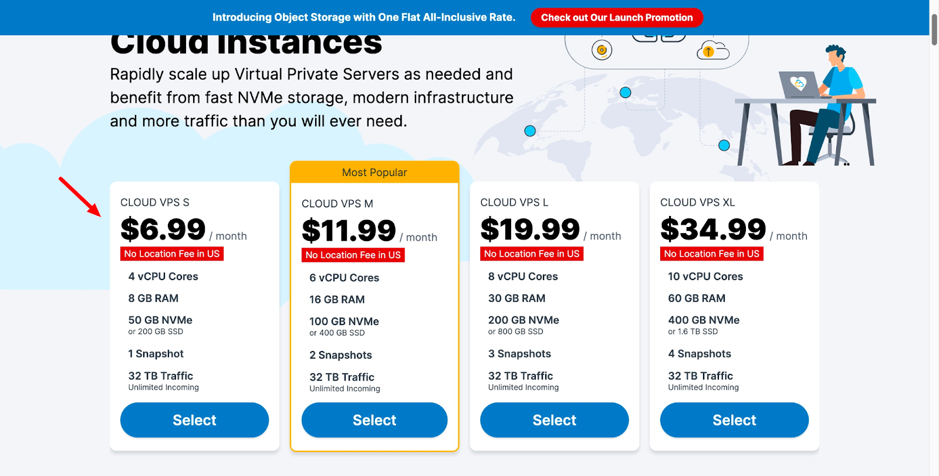Click No Location Fee badge on VPS XL

[712, 254]
